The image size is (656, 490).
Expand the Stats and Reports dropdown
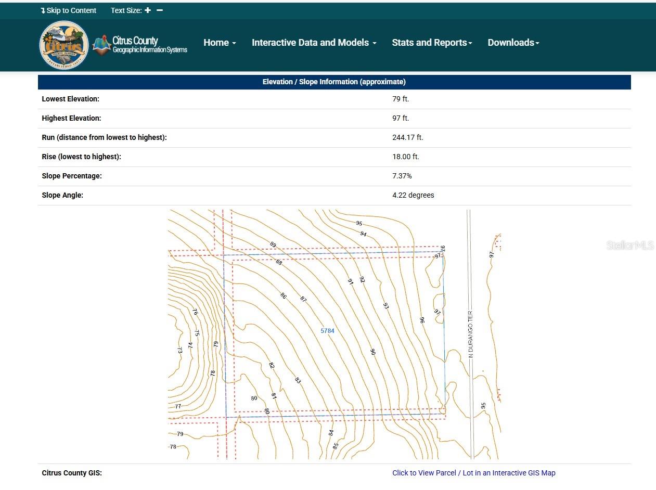pos(432,43)
